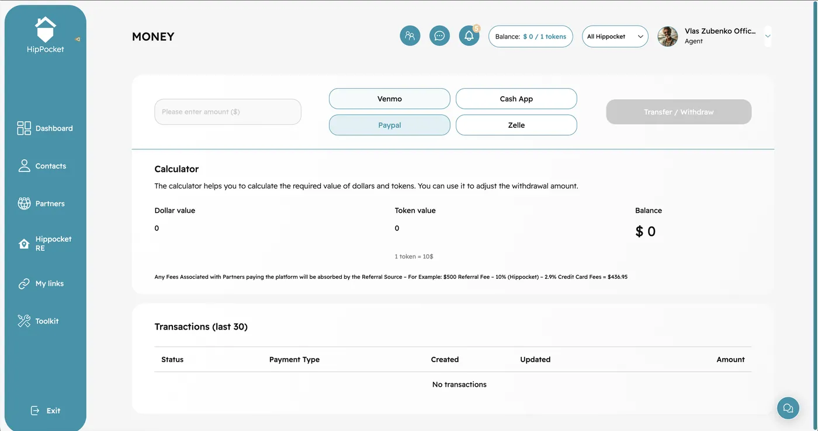Select Venmo payment method

390,99
